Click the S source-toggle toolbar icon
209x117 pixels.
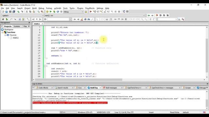point(150,19)
